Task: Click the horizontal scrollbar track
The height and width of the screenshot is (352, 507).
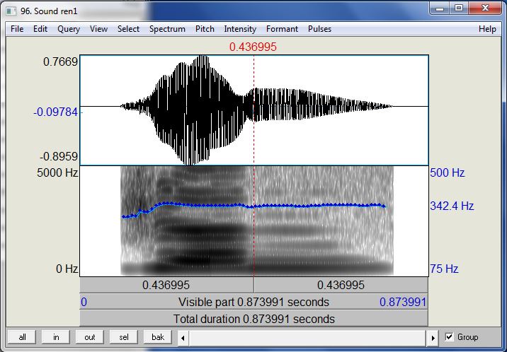Action: coord(308,338)
